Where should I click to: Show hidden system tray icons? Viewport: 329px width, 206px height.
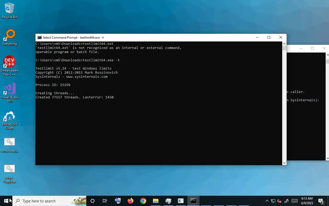(x=267, y=201)
